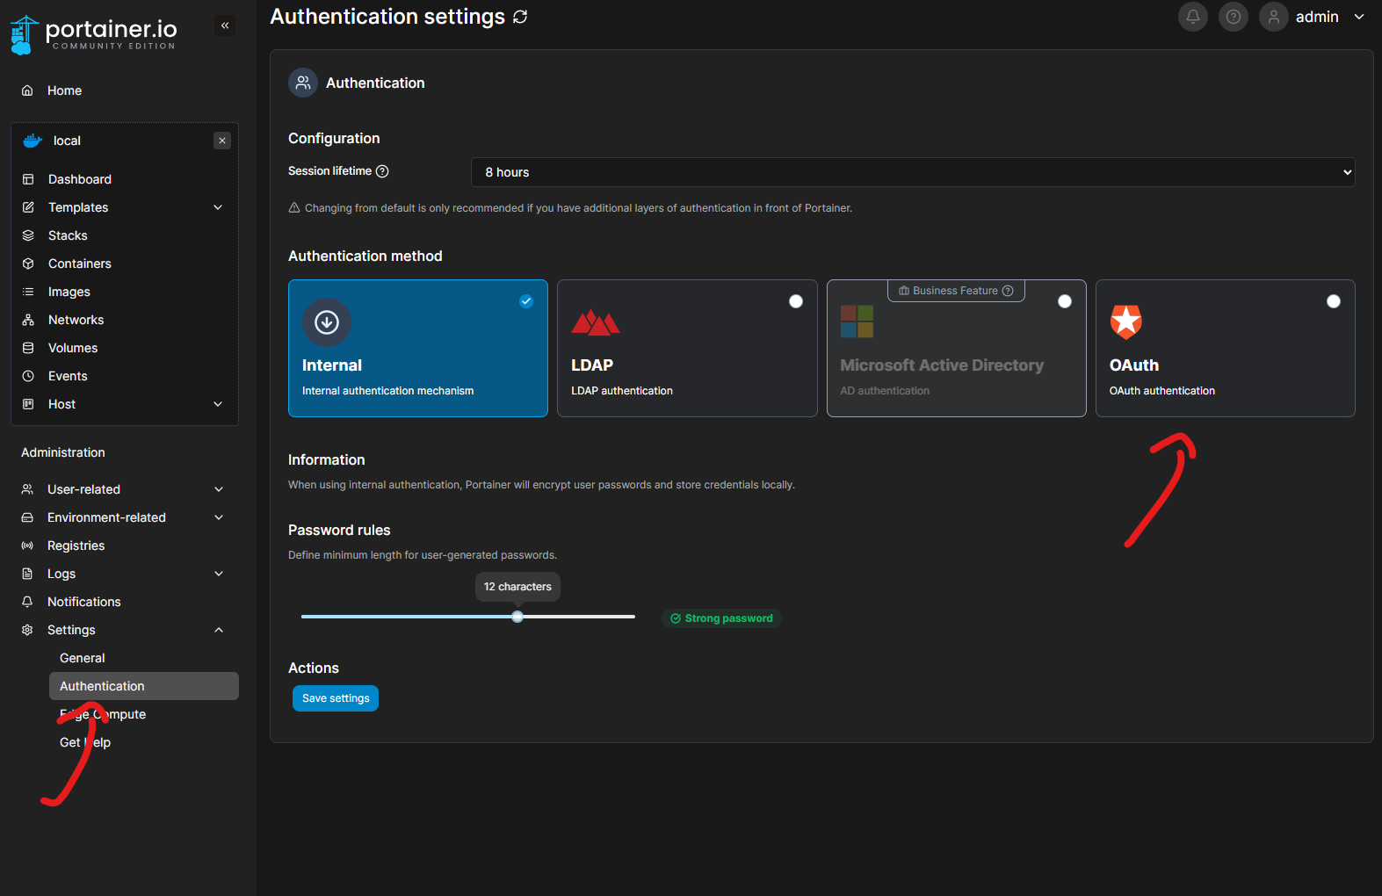Click the Templates edit icon
This screenshot has width=1382, height=896.
[28, 207]
